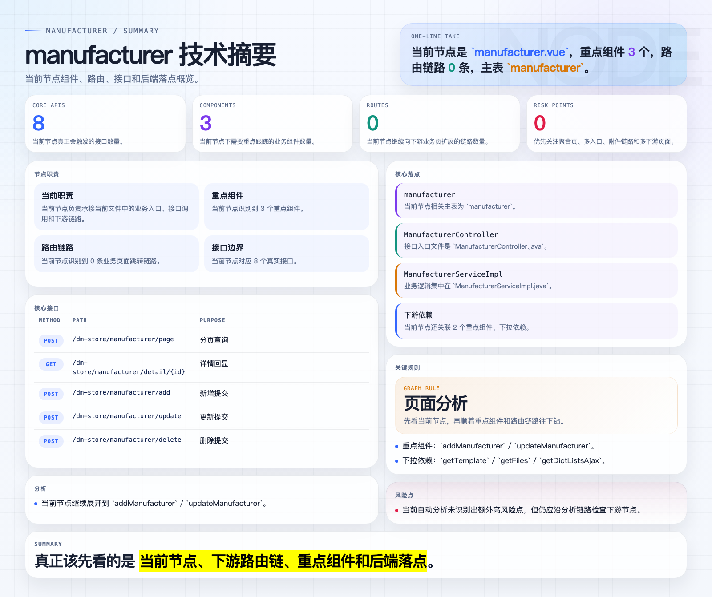Select path /dm-store/manufacturer/add
Viewport: 712px width, 597px height.
tap(121, 392)
